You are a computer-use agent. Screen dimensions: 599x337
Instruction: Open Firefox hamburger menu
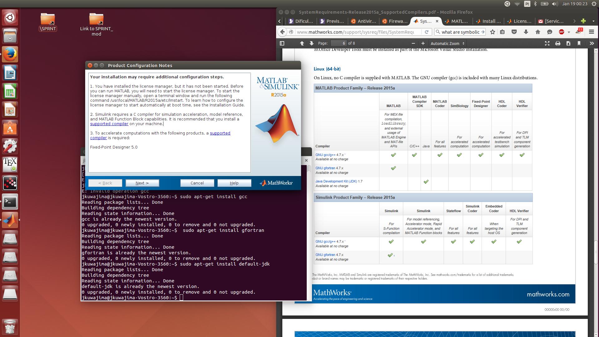click(591, 32)
